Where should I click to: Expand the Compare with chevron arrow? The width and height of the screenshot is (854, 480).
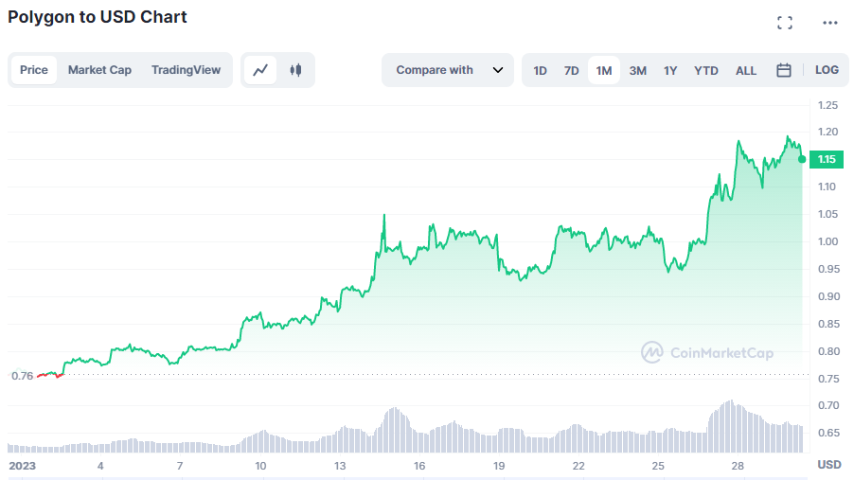(498, 70)
